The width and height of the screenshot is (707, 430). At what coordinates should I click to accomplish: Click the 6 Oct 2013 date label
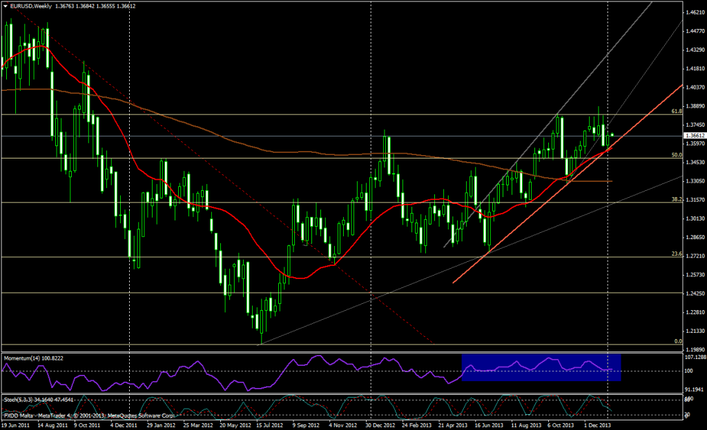pyautogui.click(x=559, y=425)
